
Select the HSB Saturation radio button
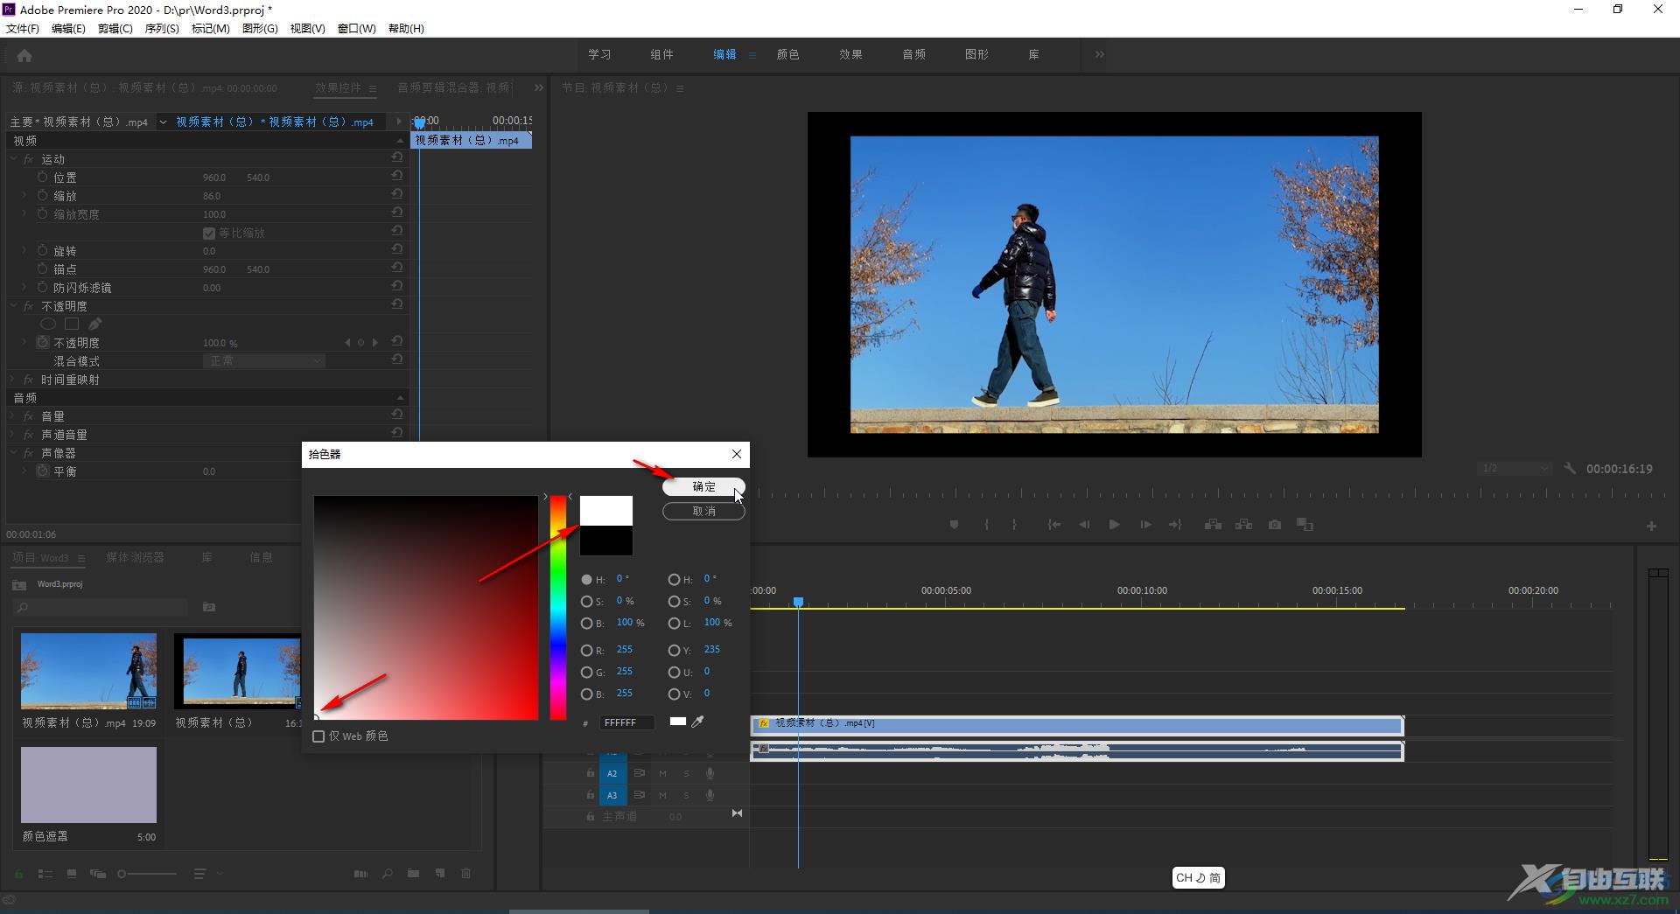pos(586,602)
